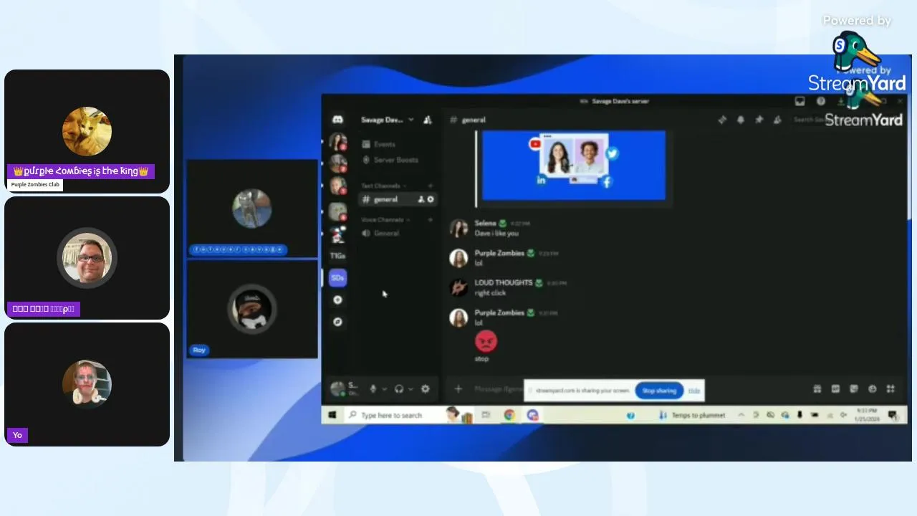Open the emoji picker icon
Screen dimensions: 917x516
[873, 388]
